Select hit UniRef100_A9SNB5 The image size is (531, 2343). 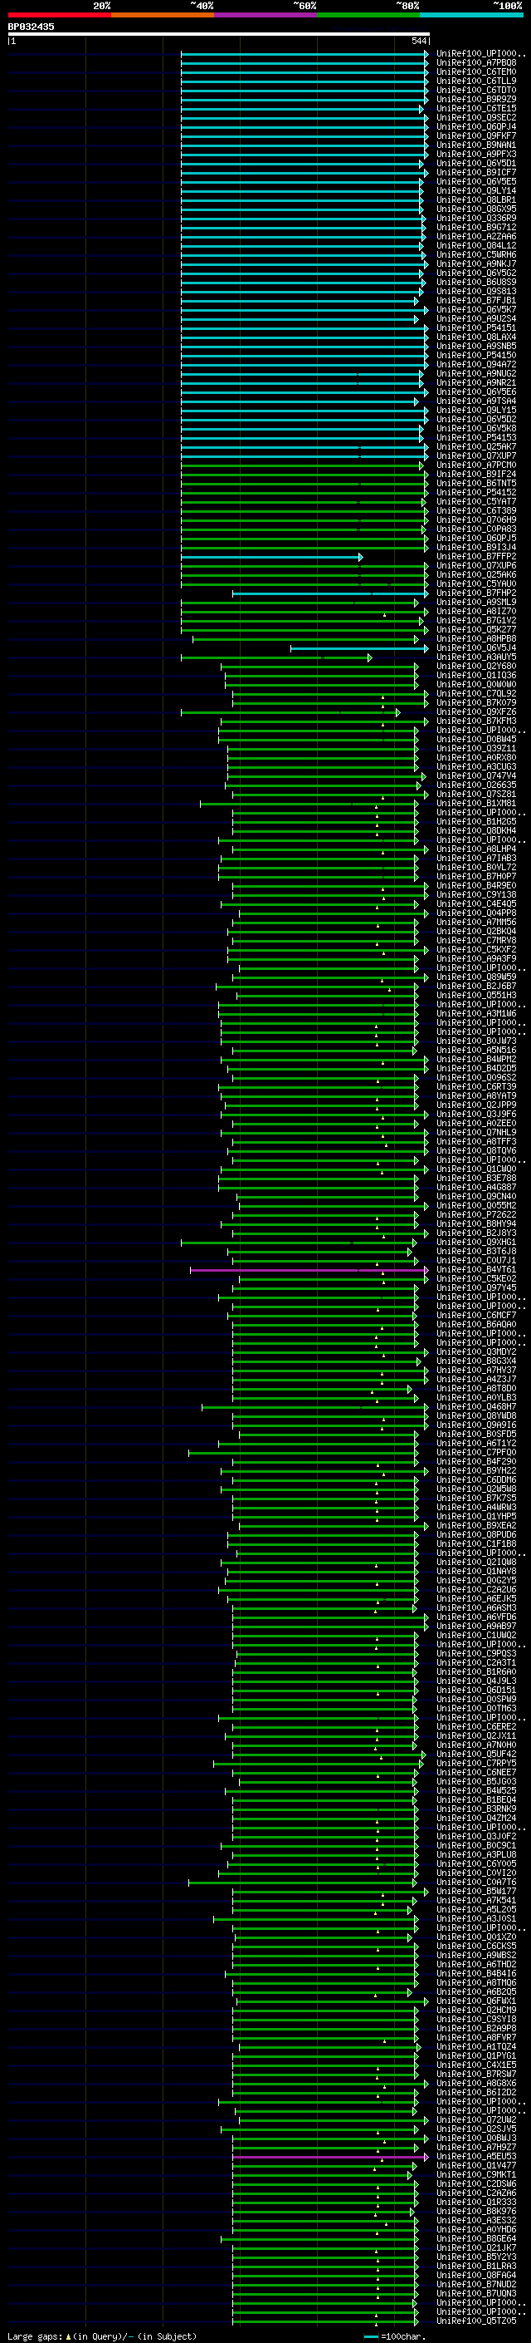tap(475, 347)
